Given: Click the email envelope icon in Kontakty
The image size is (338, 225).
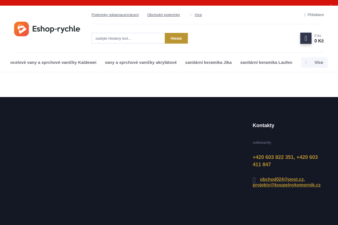Looking at the screenshot, I should pos(254,180).
